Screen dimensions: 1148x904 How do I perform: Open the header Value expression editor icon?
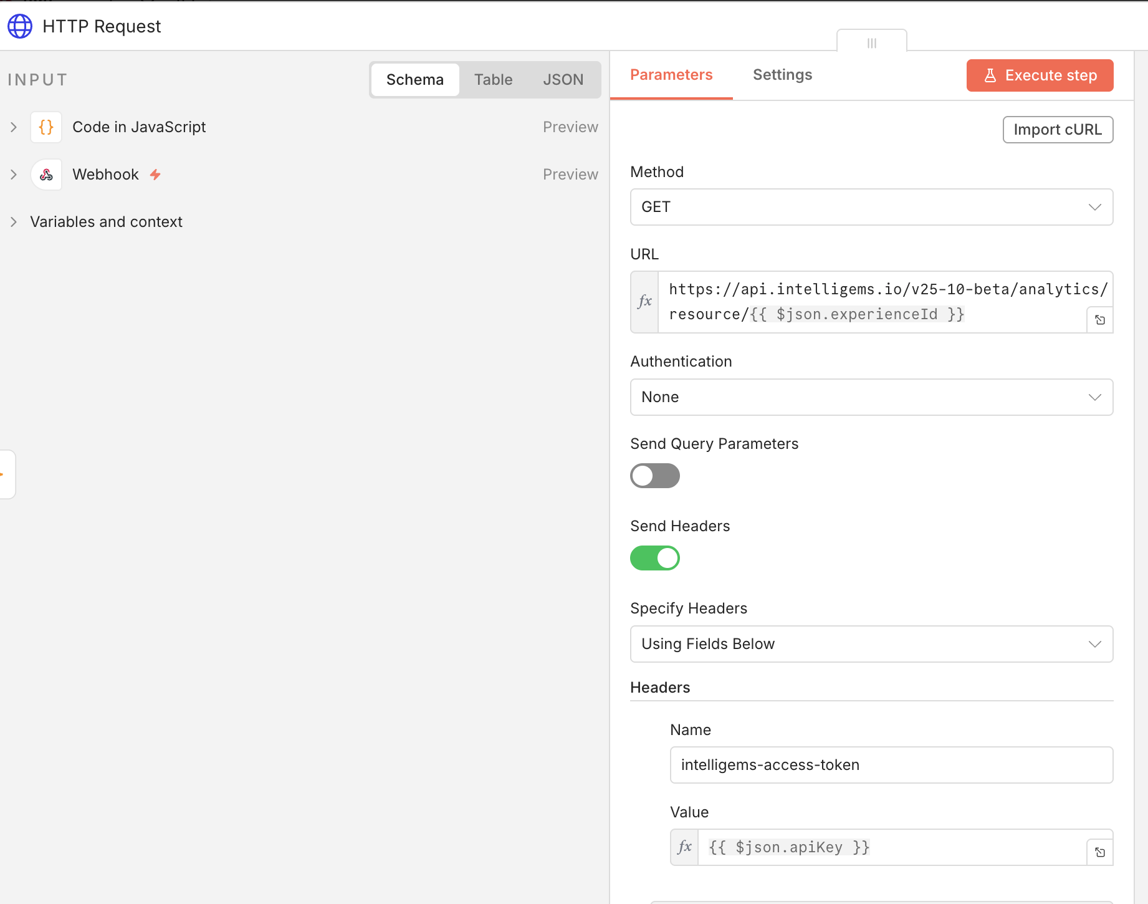[1100, 852]
